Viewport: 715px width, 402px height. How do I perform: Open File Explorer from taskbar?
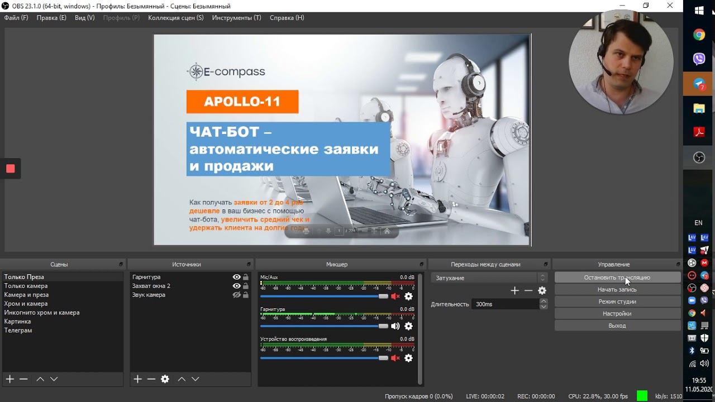[699, 108]
